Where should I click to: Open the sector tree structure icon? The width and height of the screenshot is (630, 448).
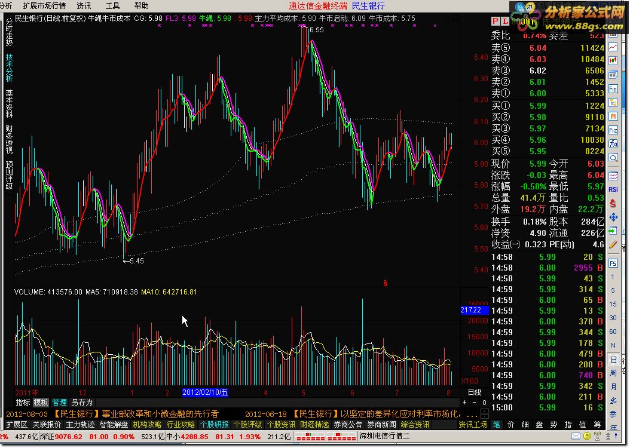tap(613, 103)
